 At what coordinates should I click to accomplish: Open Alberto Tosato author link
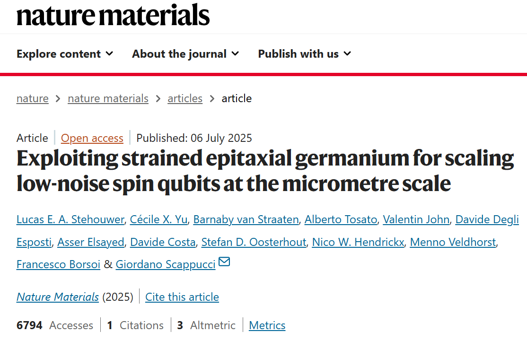[x=341, y=219]
